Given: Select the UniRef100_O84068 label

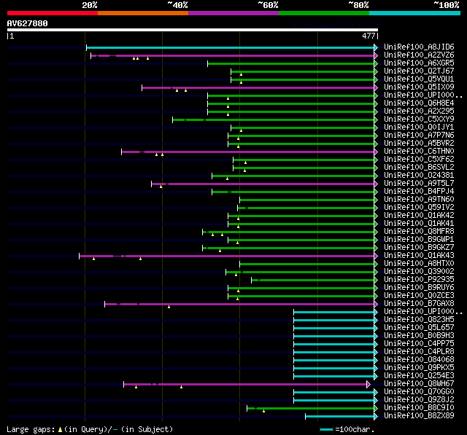Looking at the screenshot, I should point(419,360).
